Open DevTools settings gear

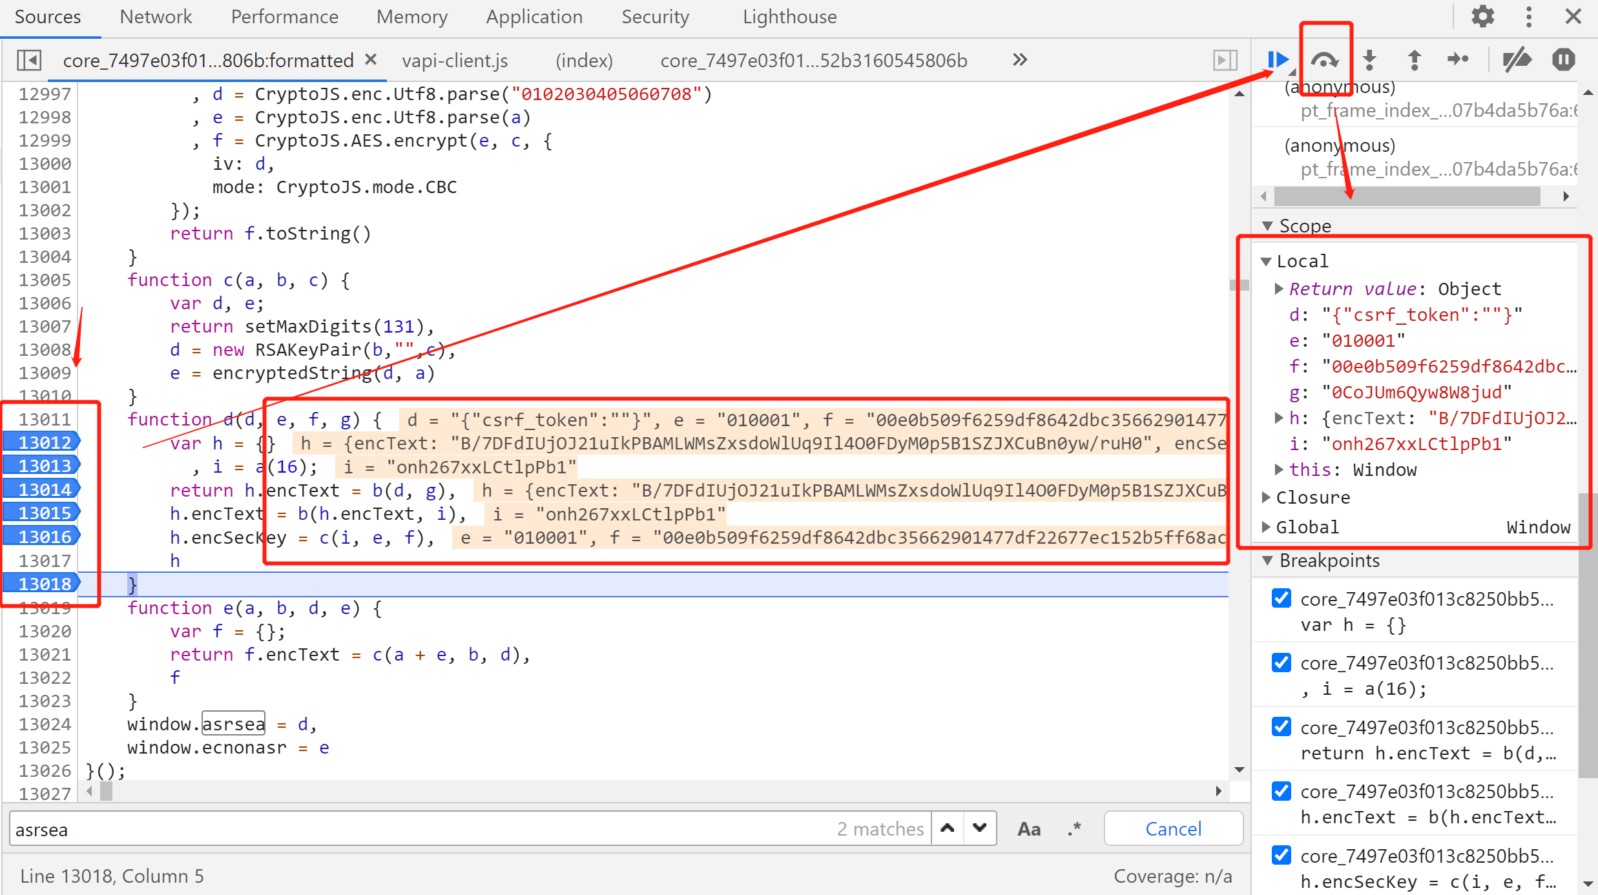[1482, 16]
